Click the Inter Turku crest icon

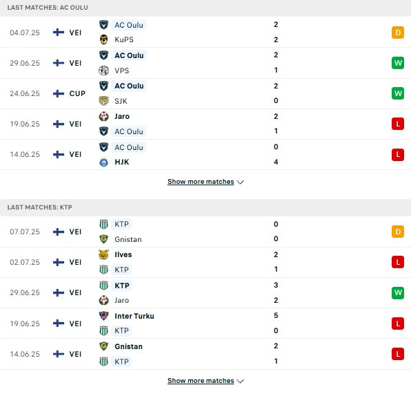(103, 316)
